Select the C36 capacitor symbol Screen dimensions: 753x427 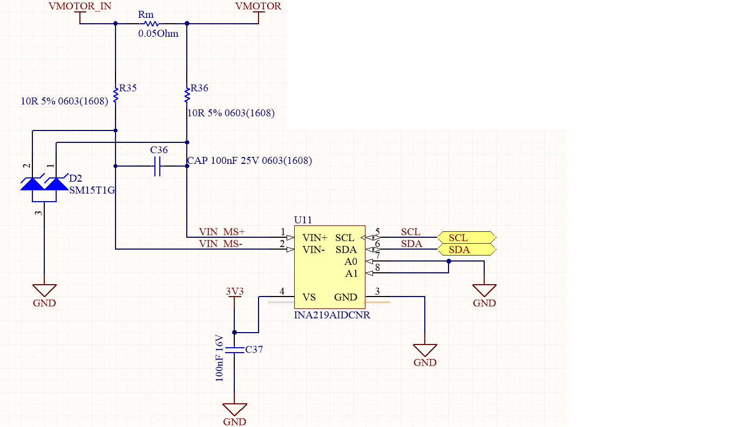tap(157, 167)
